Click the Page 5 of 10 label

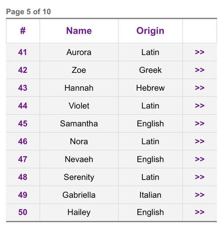point(29,12)
